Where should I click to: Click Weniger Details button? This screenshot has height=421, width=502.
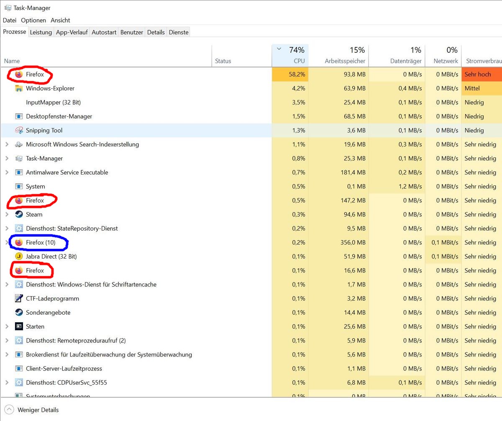[x=38, y=410]
